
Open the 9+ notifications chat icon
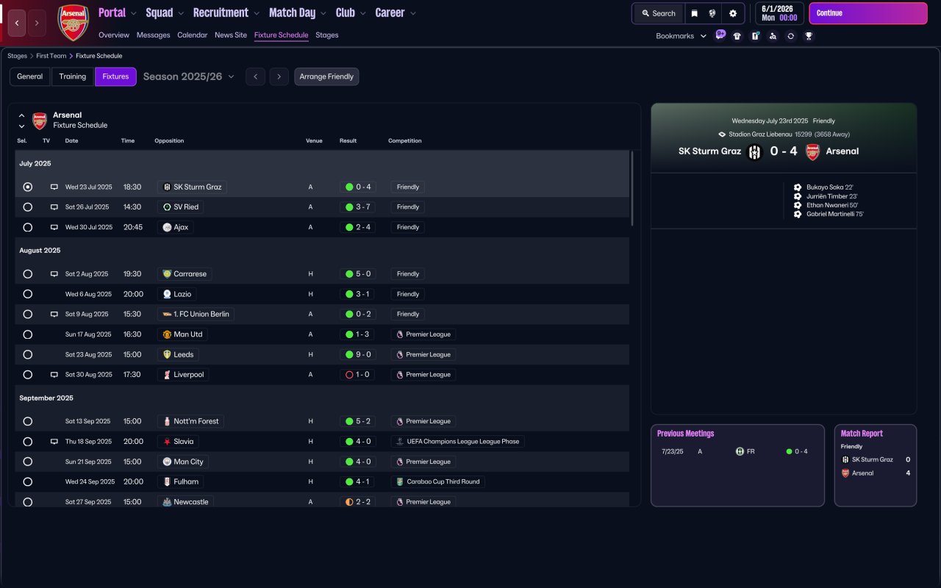click(x=720, y=35)
